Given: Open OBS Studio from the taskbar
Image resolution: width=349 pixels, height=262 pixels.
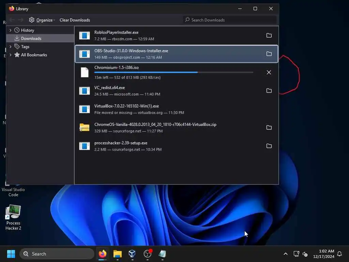Looking at the screenshot, I should click(x=148, y=254).
